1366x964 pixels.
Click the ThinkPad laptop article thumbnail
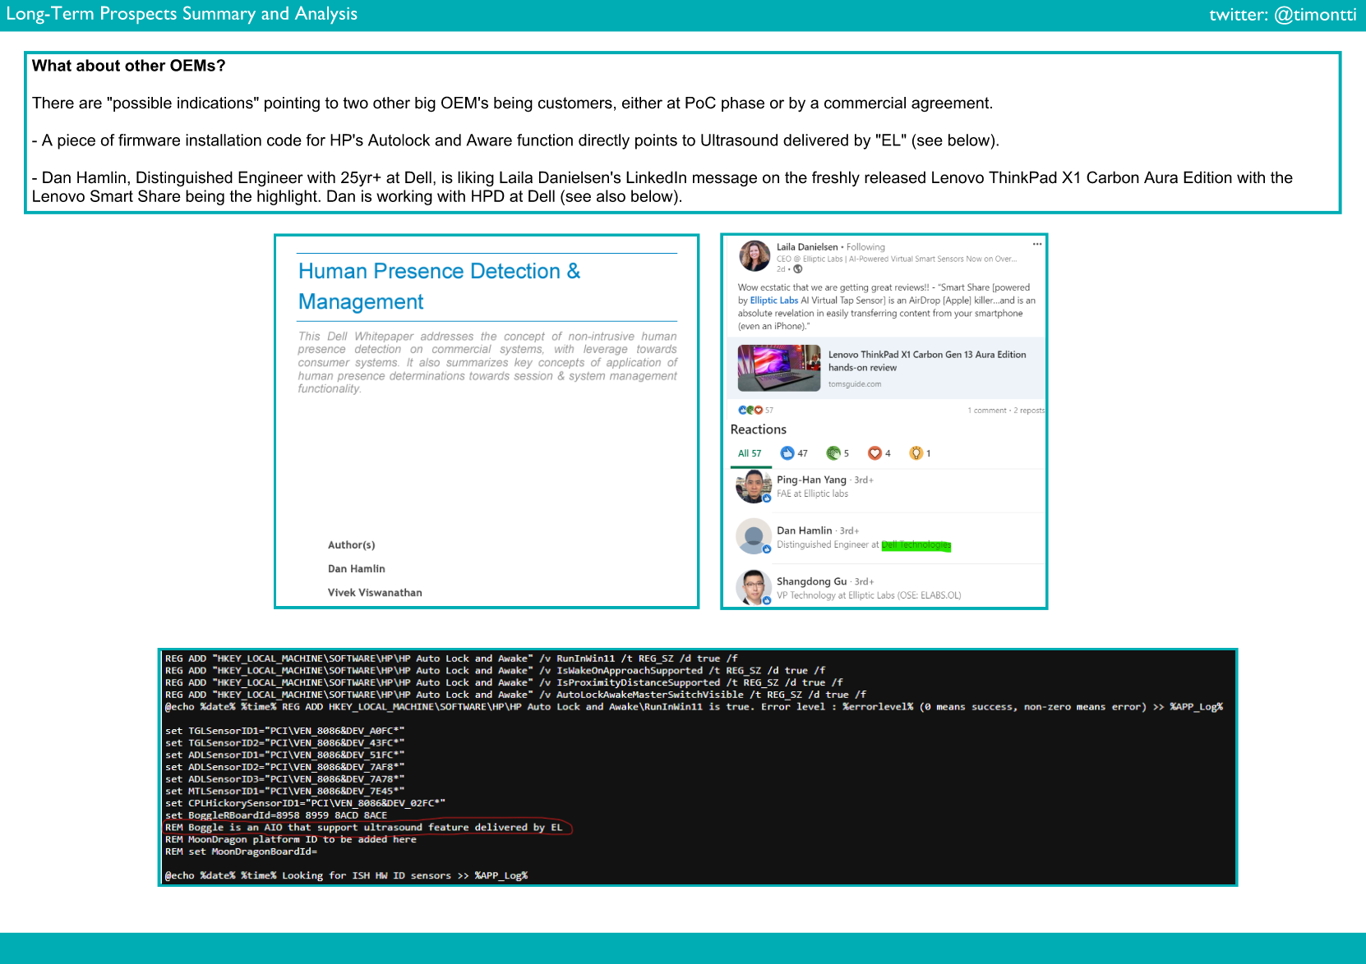pos(779,368)
